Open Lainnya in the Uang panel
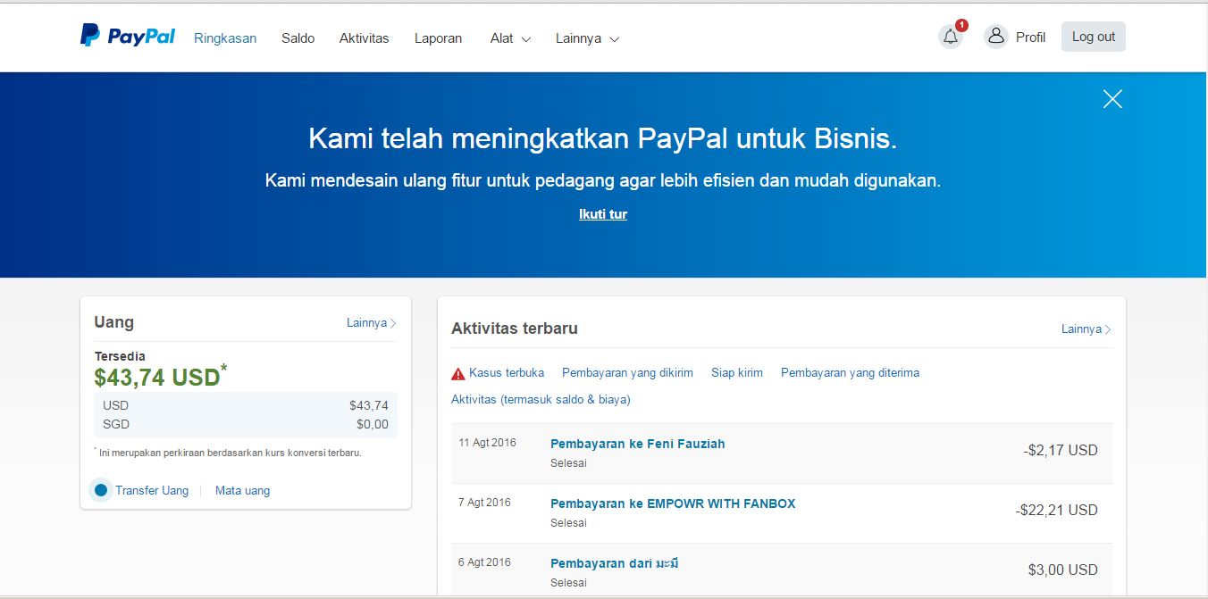Screen dimensions: 1208x599 [x=372, y=322]
